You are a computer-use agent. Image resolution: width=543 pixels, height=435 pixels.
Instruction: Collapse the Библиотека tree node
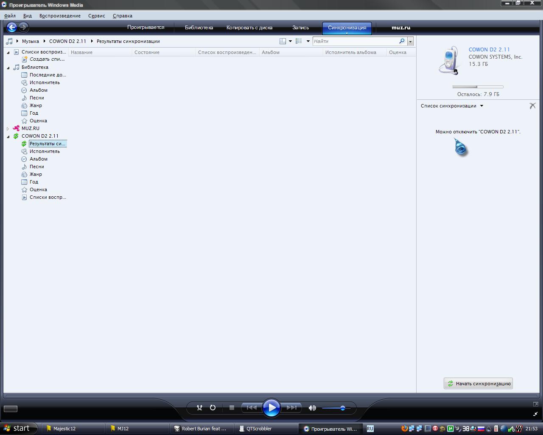(8, 68)
